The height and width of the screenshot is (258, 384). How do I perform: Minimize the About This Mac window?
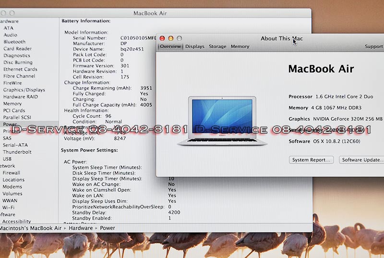click(x=171, y=38)
